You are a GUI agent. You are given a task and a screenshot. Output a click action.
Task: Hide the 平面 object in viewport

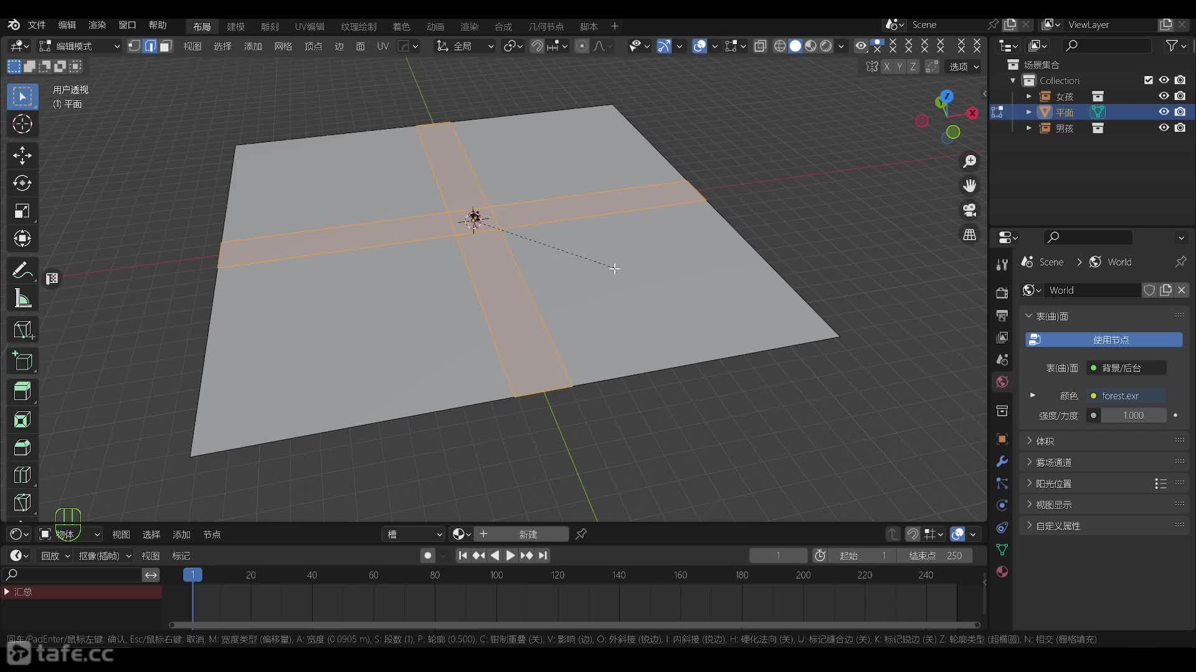1163,112
